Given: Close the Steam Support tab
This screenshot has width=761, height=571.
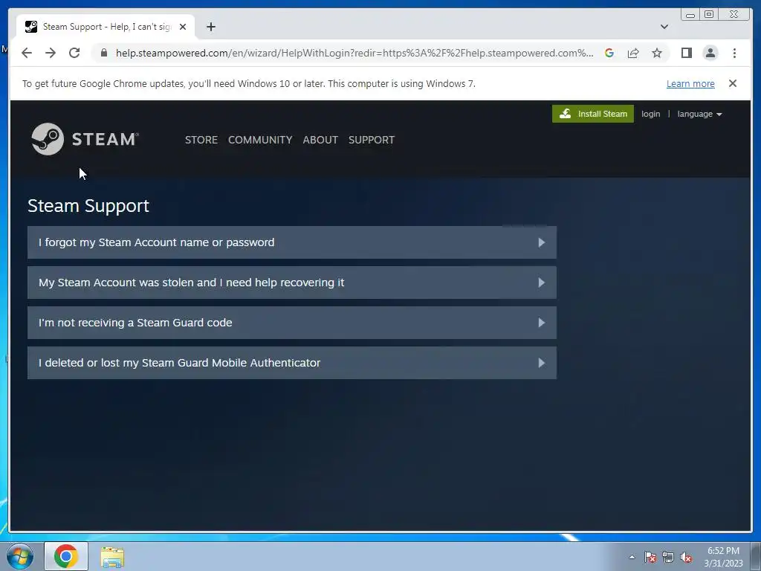Looking at the screenshot, I should coord(183,27).
